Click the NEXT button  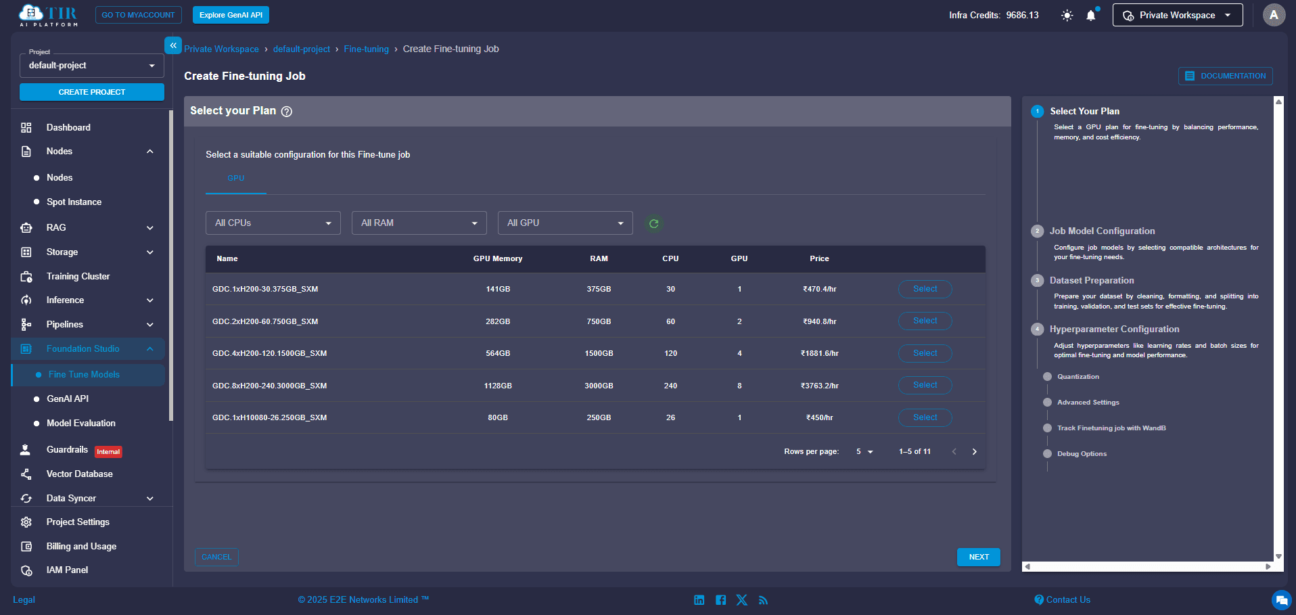pyautogui.click(x=979, y=557)
